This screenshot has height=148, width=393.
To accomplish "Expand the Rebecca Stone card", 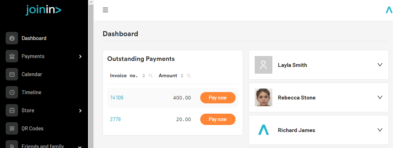I will (x=380, y=97).
